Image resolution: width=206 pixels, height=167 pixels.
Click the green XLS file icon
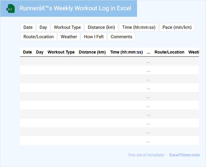click(x=11, y=9)
